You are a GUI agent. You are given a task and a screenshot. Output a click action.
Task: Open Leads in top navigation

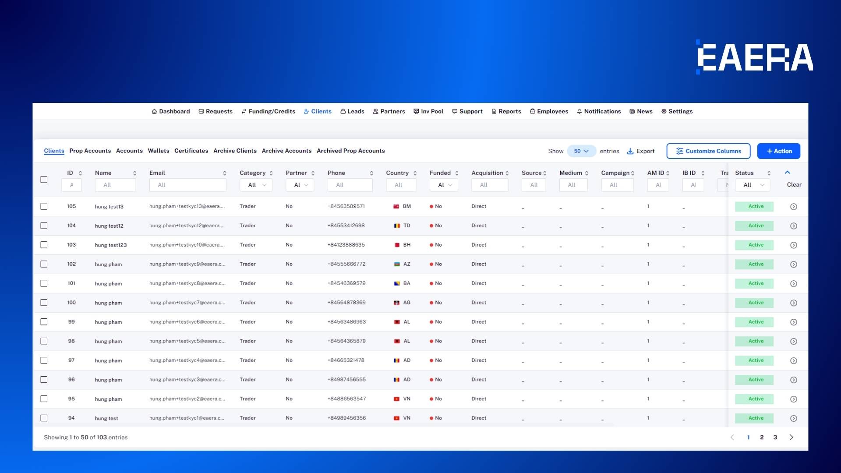point(352,112)
